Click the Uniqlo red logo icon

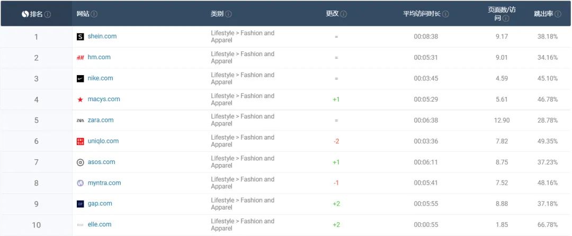[x=81, y=141]
